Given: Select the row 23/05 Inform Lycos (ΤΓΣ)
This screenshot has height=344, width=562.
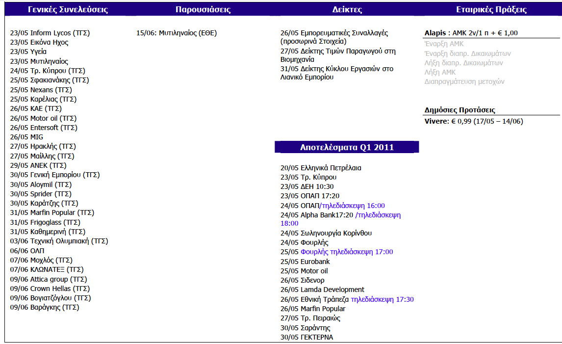Looking at the screenshot, I should click(x=50, y=33).
